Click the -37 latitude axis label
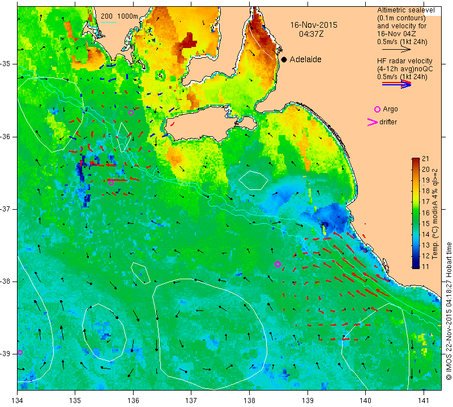453x407 pixels. (x=5, y=209)
